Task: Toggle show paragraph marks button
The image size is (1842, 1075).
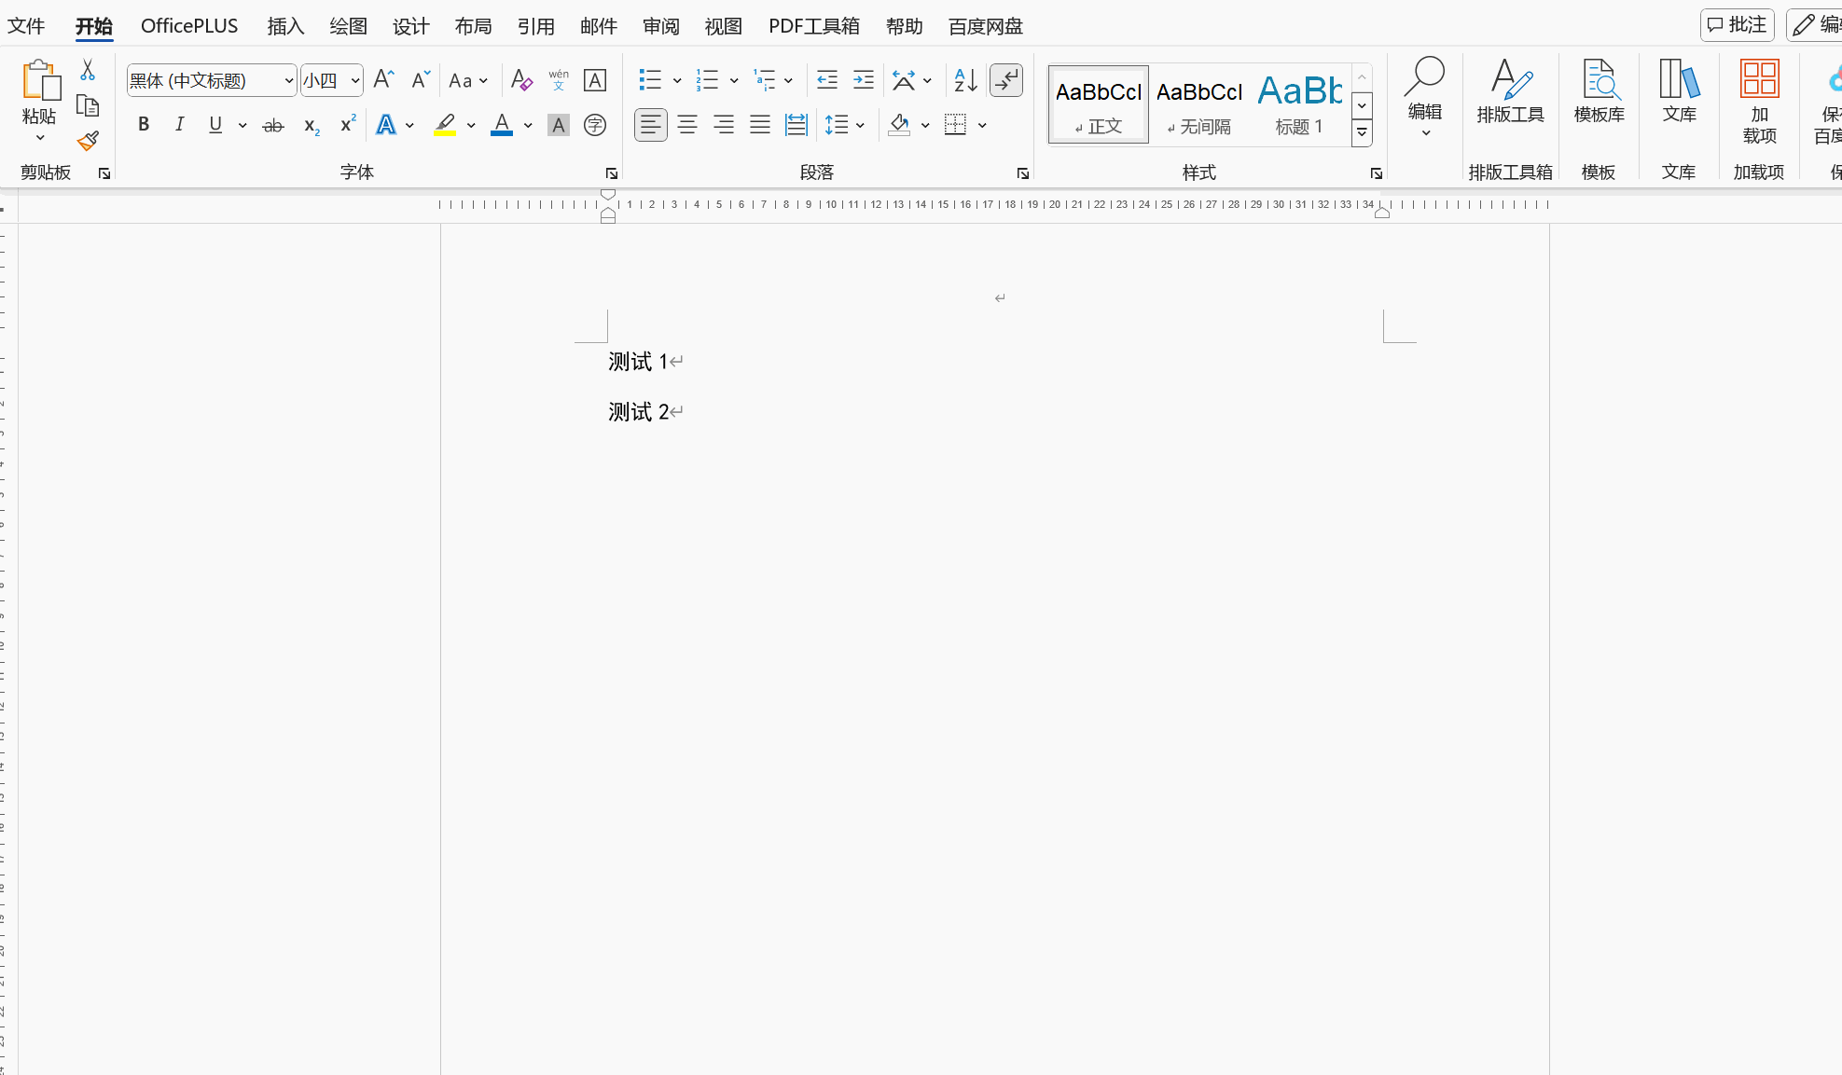Action: [1006, 80]
